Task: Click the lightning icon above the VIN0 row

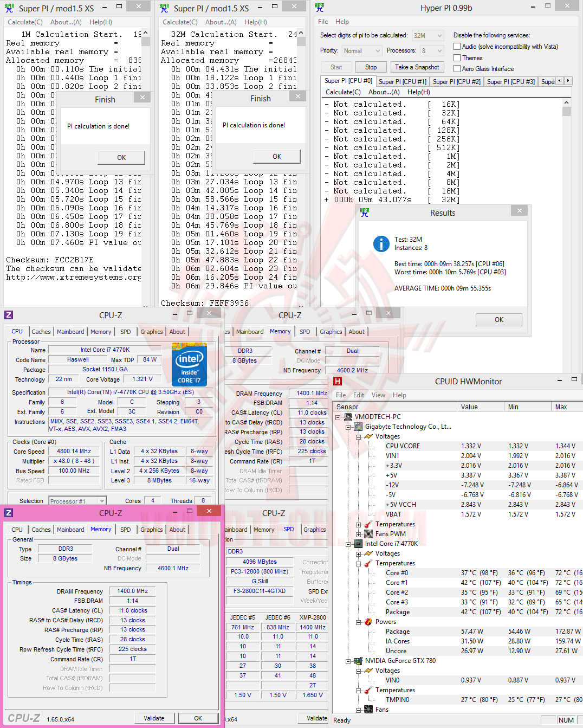Action: pyautogui.click(x=368, y=671)
